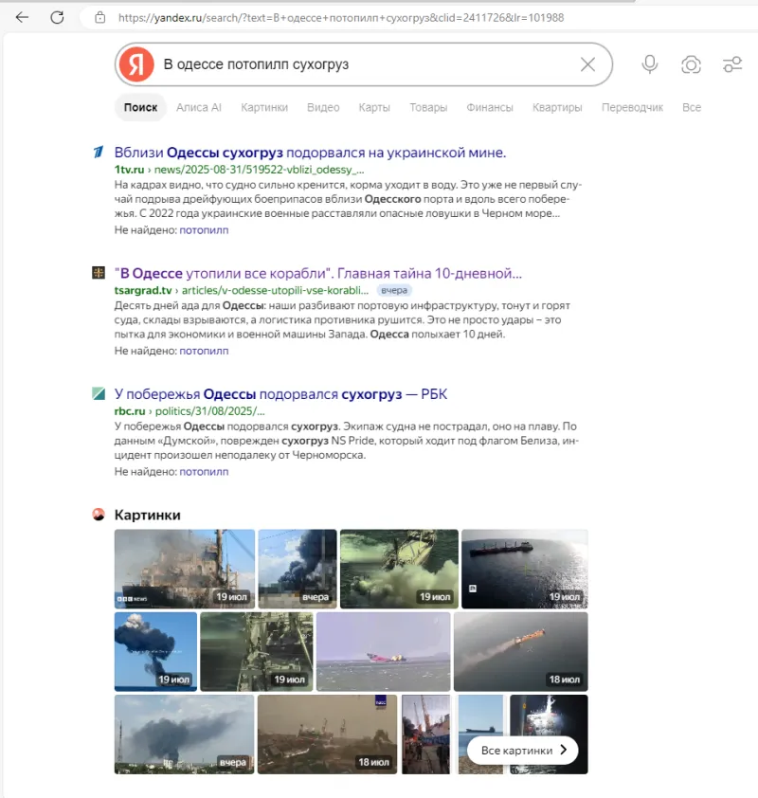Click first result snippet text 'На кадрах видно'

[x=348, y=199]
